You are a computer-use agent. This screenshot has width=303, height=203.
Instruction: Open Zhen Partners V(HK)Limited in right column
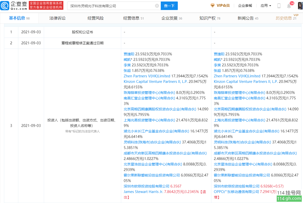(237, 76)
